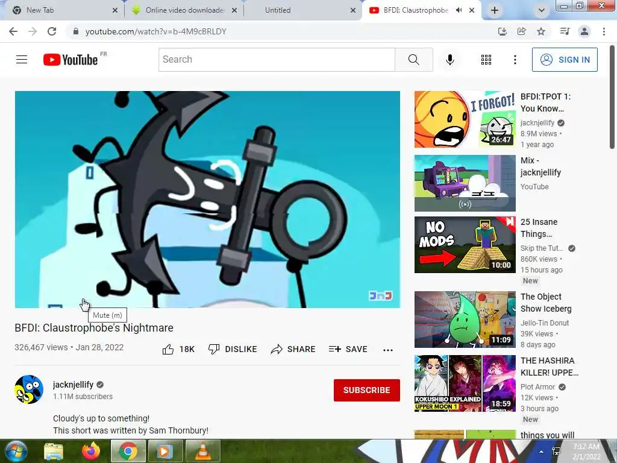Switch to Online video downloader tab
The width and height of the screenshot is (617, 463).
[184, 10]
